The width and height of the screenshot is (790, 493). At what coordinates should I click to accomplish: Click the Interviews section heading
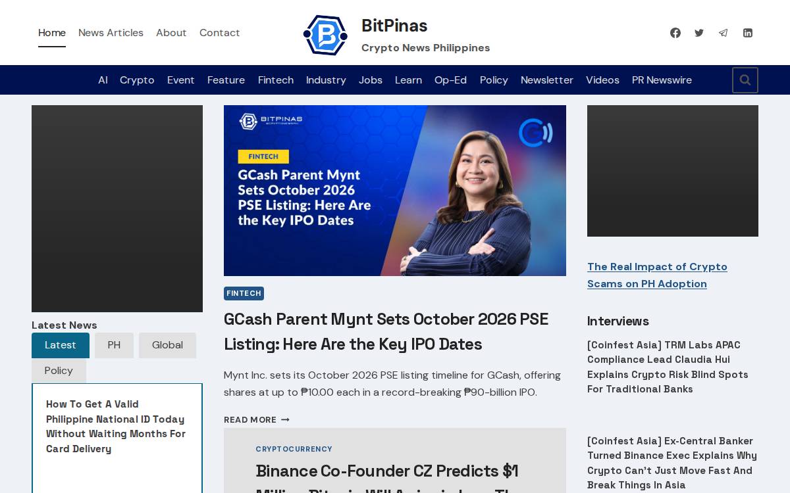coord(618,321)
